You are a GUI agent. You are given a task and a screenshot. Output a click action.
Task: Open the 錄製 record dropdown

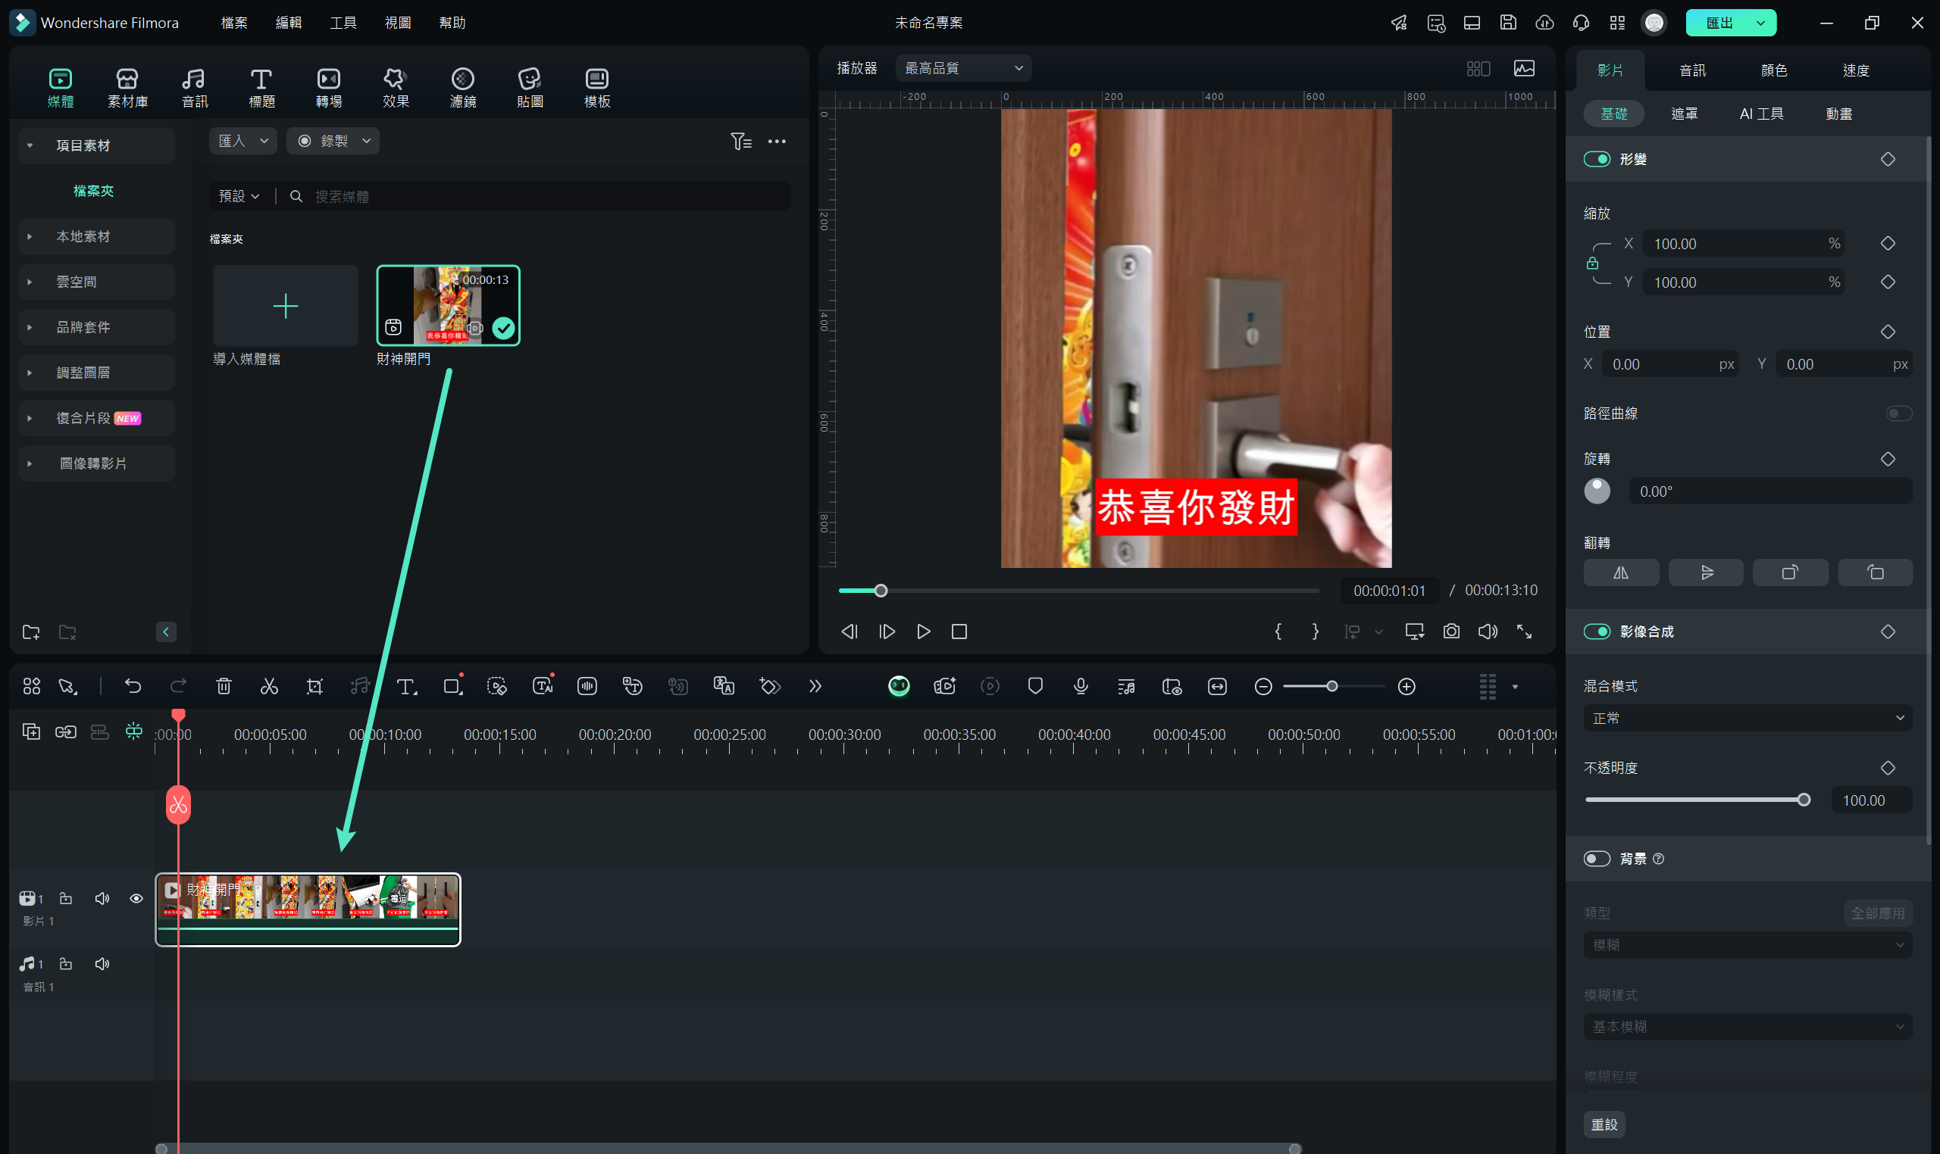[x=333, y=141]
